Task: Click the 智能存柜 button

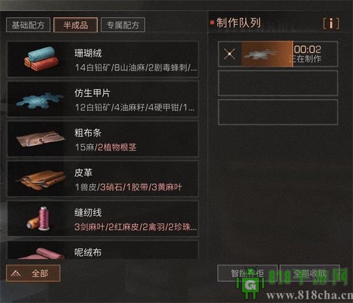Action: (247, 273)
